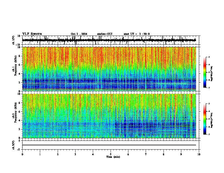Click the "2" kHz tick on ch.2 spectrogram
224x173 pixels.
20,129
